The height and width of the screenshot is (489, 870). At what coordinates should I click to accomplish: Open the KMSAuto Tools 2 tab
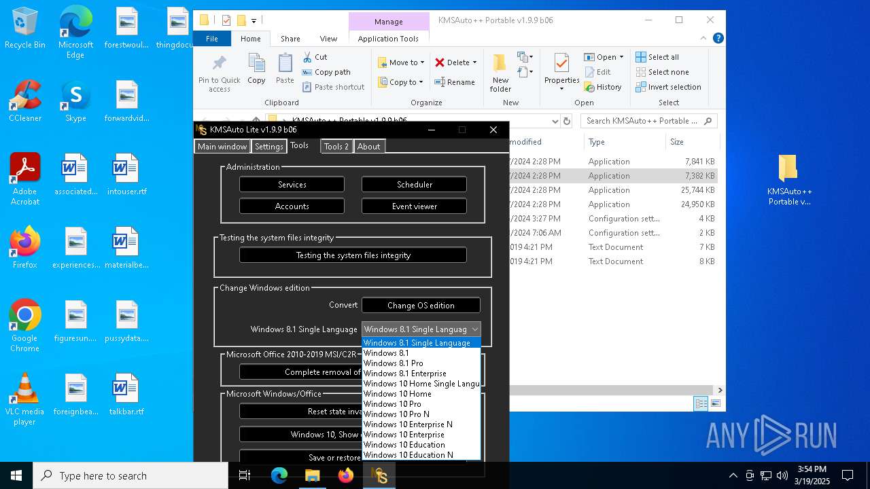(x=336, y=146)
